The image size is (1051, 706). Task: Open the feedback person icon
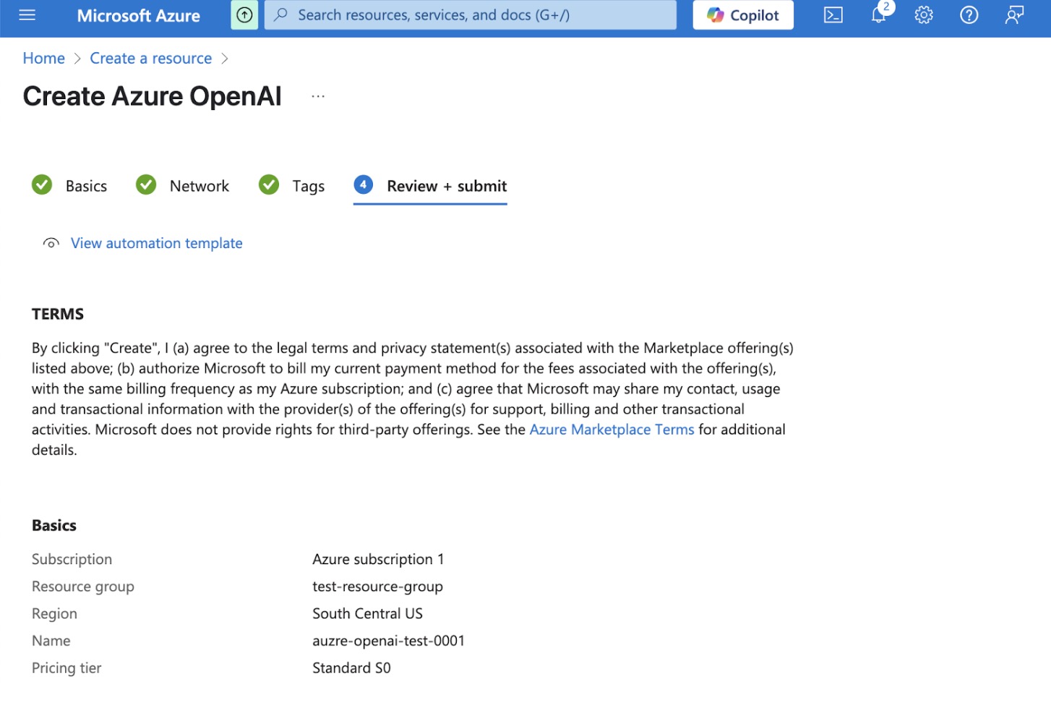[x=1014, y=15]
